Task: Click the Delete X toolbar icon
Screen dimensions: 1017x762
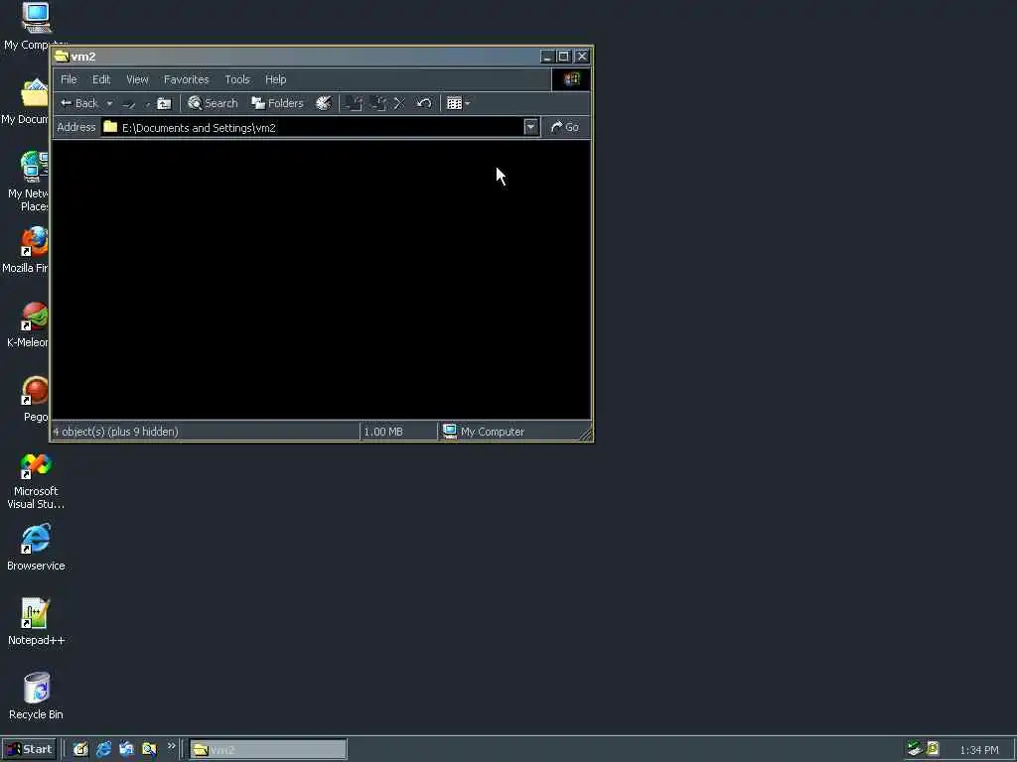Action: (399, 103)
